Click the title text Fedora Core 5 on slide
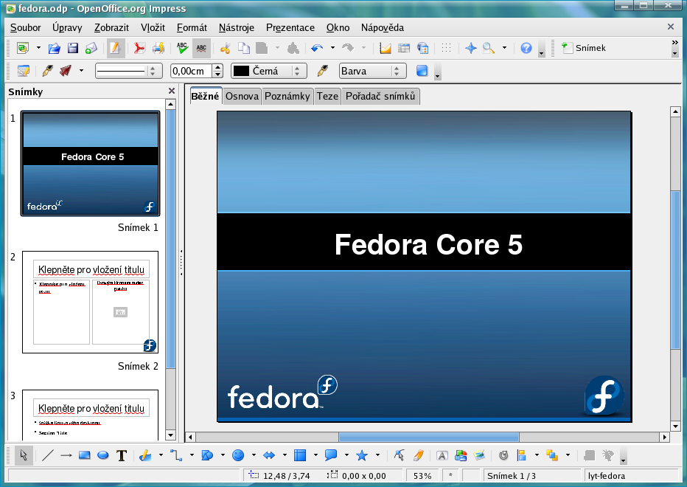The height and width of the screenshot is (487, 687). [x=428, y=244]
